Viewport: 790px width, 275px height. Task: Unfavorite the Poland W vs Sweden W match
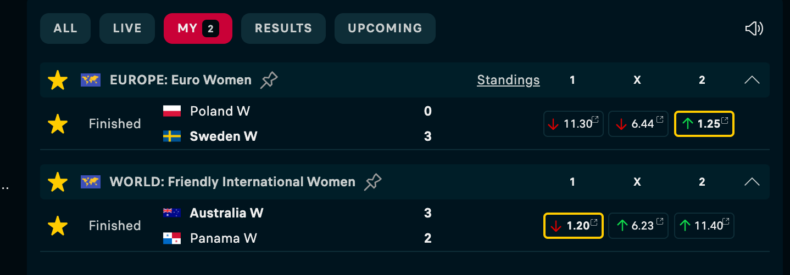57,124
